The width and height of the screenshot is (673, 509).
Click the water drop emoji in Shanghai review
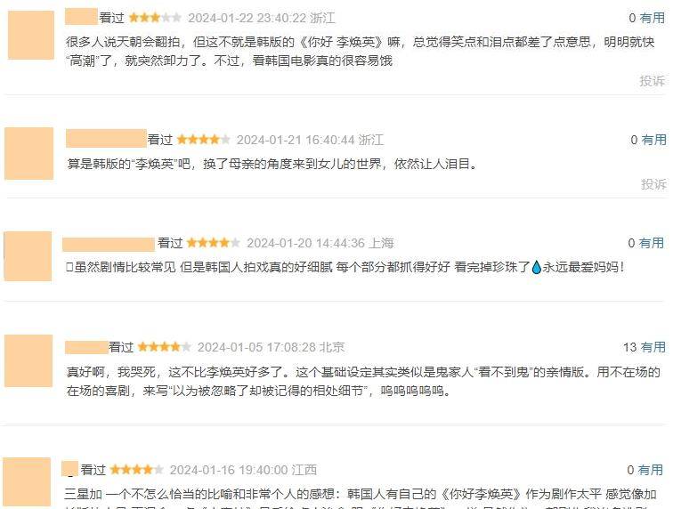[x=536, y=267]
